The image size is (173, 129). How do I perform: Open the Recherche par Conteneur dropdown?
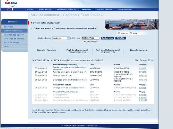coord(61,38)
